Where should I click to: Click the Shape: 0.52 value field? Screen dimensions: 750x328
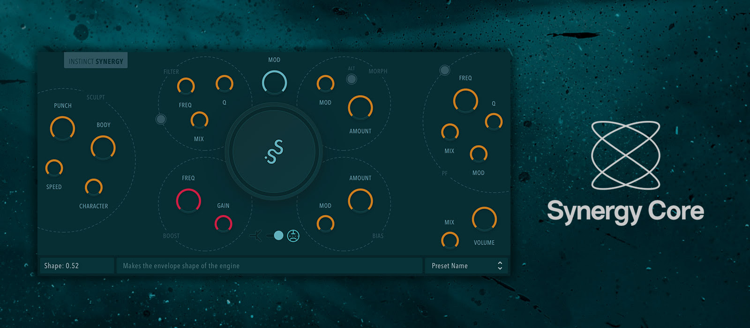pyautogui.click(x=77, y=266)
